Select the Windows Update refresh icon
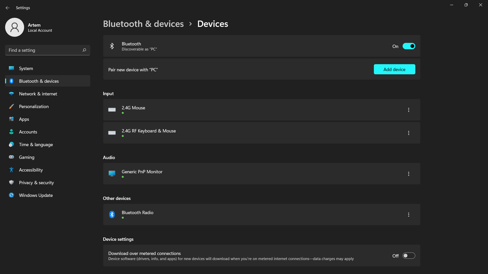Screen dimensions: 488x274 pos(11,195)
